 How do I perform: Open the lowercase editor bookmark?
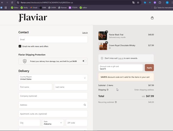click(x=83, y=8)
